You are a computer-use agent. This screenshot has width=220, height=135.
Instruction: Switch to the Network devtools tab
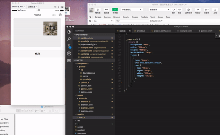[117, 17]
